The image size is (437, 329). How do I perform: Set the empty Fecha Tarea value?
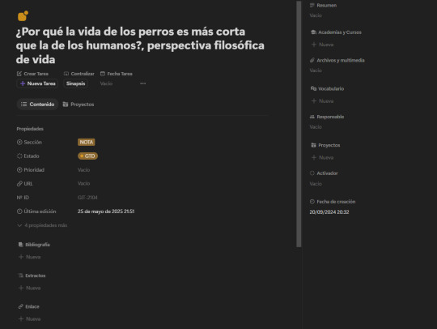click(x=106, y=83)
